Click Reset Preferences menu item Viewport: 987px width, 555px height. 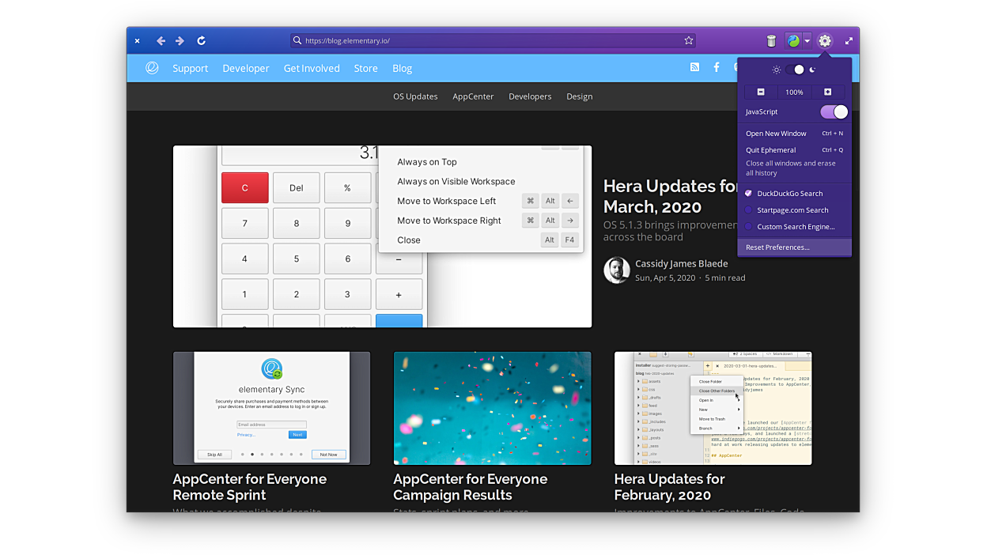[777, 247]
